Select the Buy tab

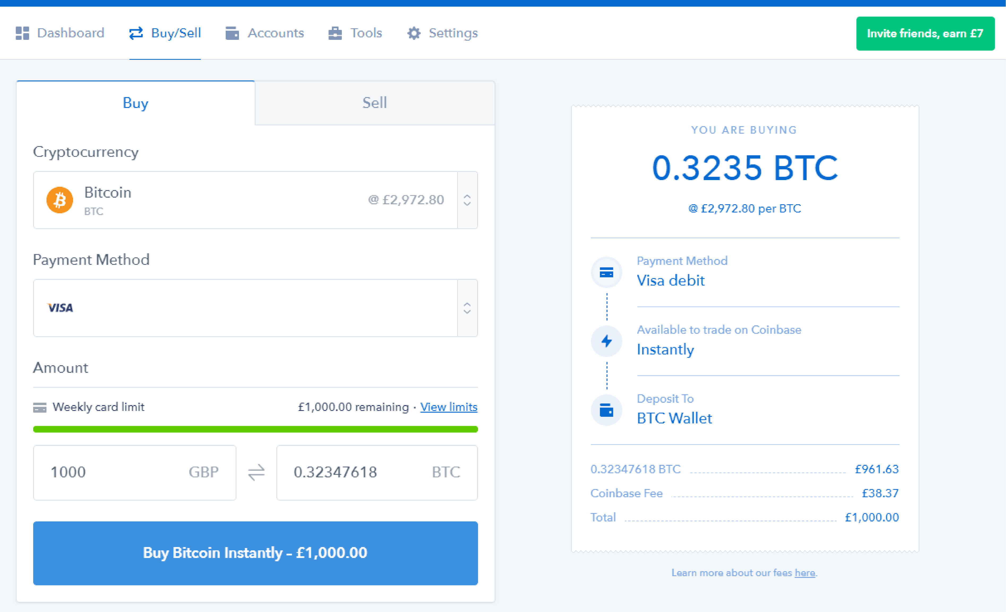136,103
